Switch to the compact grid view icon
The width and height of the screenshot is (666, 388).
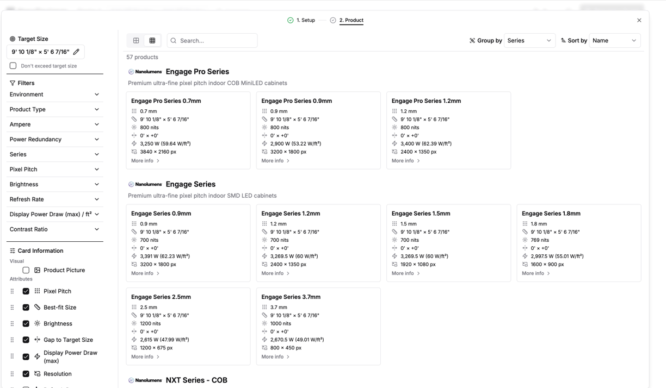(152, 41)
